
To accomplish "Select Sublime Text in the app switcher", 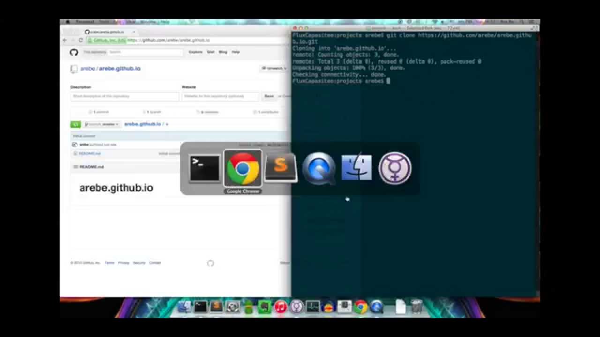I will pos(280,168).
